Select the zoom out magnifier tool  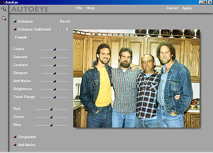(4, 18)
